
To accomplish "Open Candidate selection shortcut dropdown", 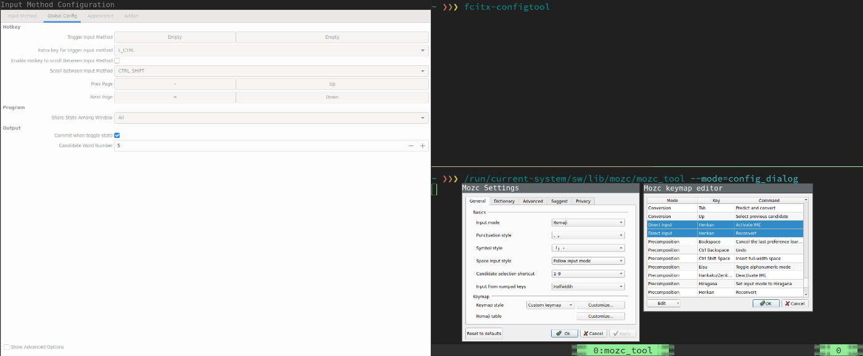I will [588, 273].
